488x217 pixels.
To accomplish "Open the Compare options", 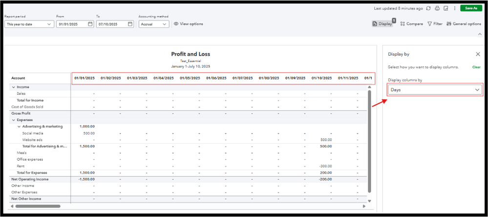I will click(411, 23).
